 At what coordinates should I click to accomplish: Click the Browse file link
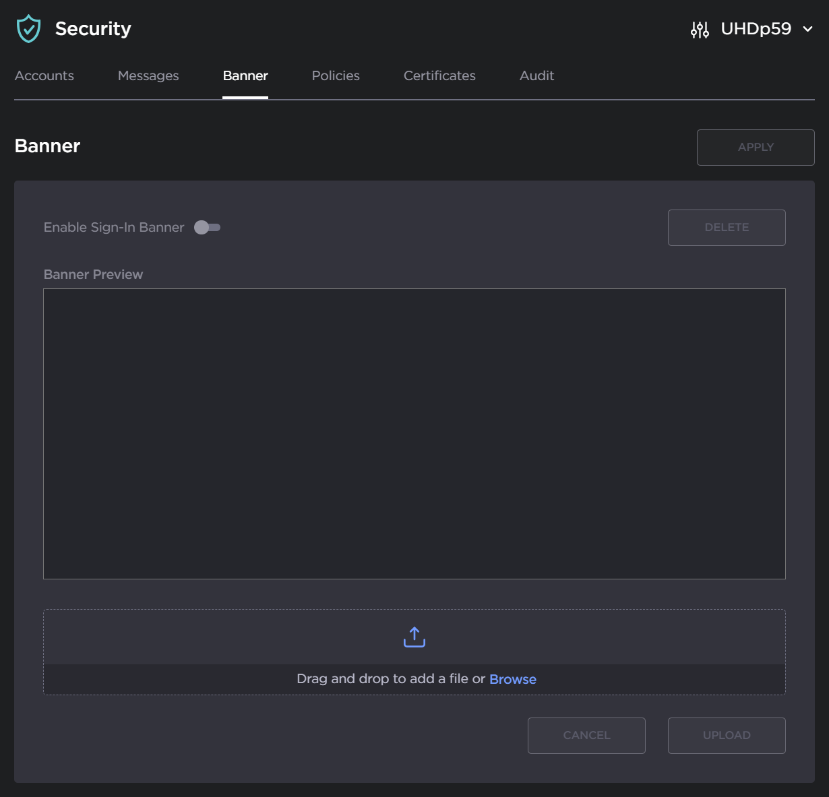pos(512,679)
